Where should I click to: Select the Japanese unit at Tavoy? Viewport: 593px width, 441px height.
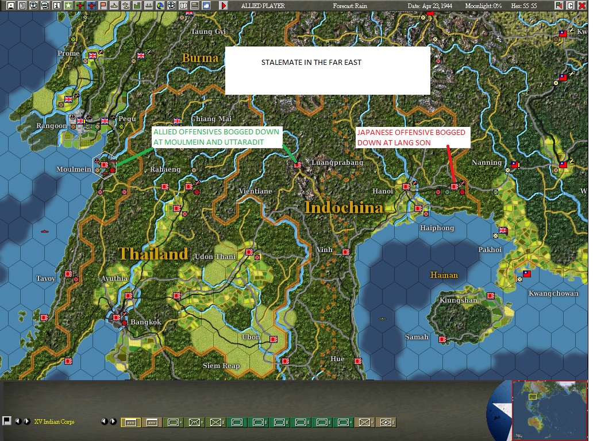[68, 273]
